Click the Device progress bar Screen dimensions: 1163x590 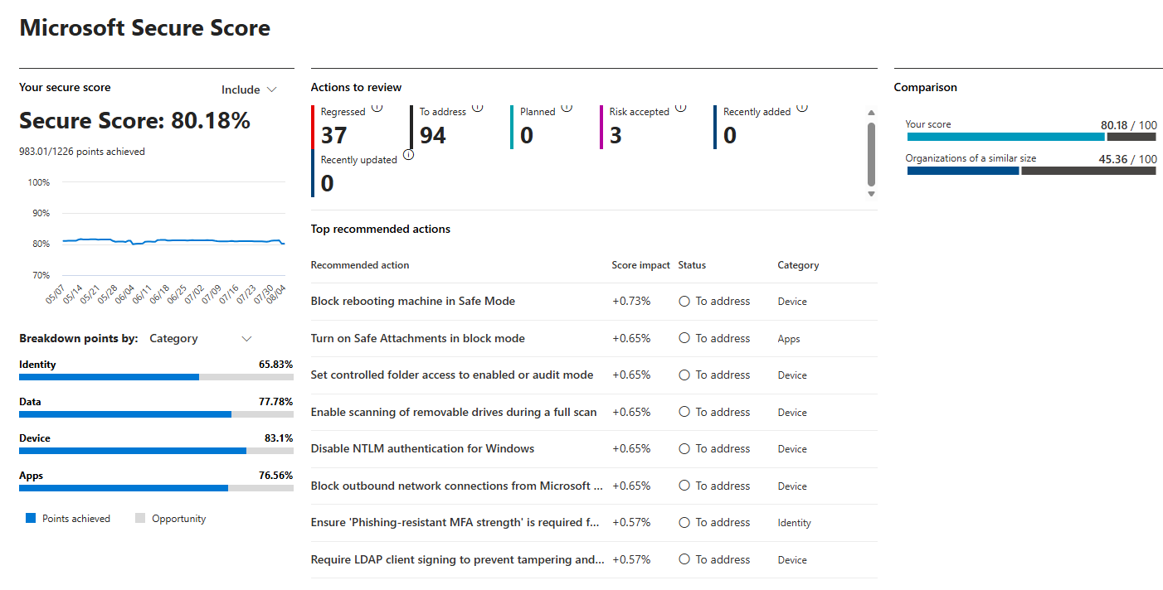[156, 451]
